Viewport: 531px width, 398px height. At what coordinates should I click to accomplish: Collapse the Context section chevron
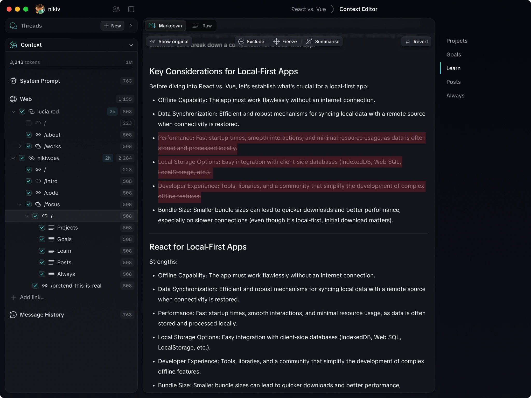(x=131, y=45)
